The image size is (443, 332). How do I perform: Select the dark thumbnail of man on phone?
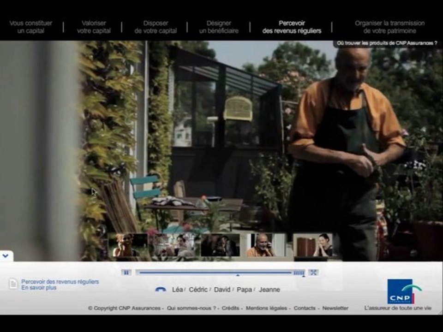click(221, 245)
